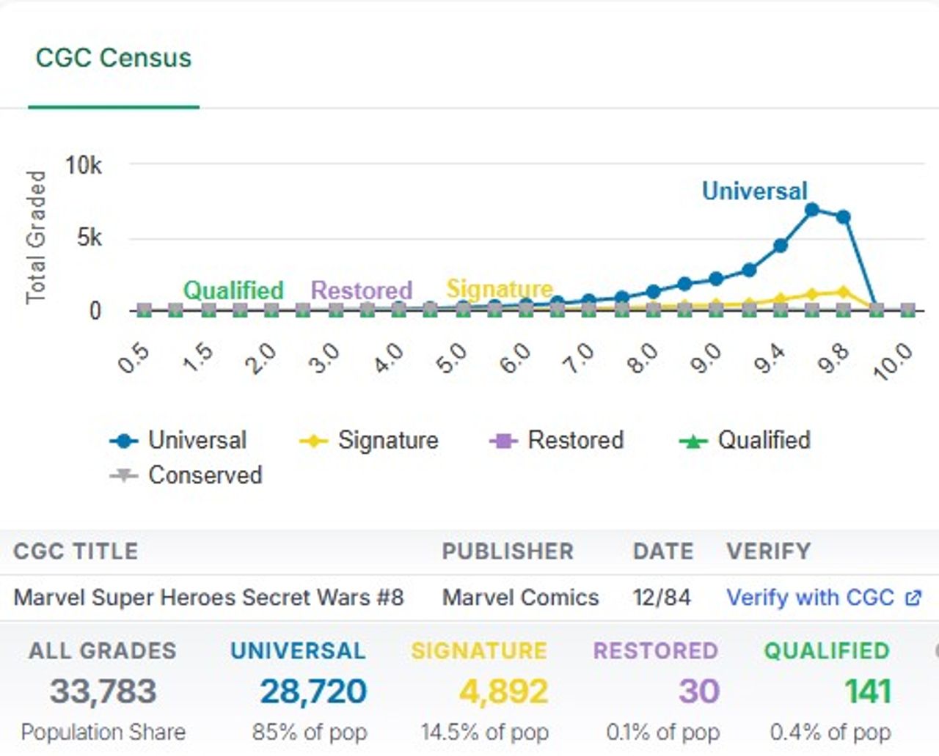Toggle the Qualified series in the legend

745,441
